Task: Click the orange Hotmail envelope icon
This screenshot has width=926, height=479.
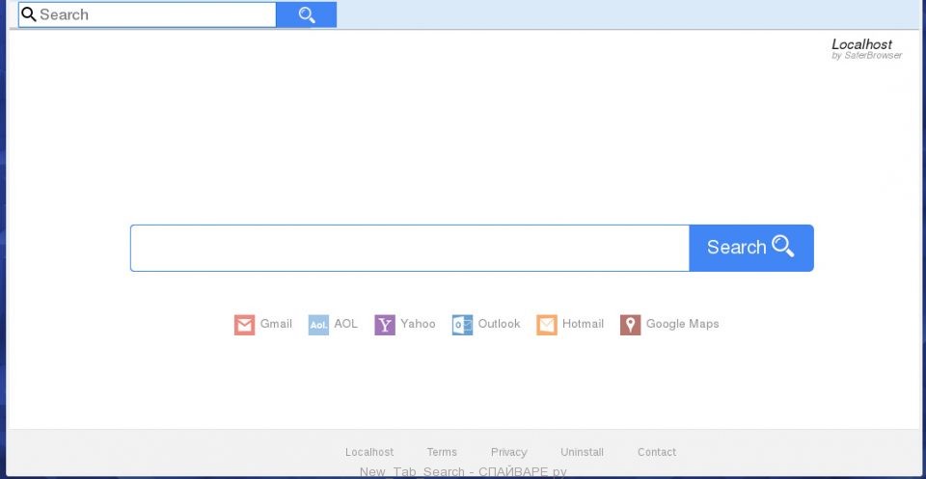Action: coord(547,325)
